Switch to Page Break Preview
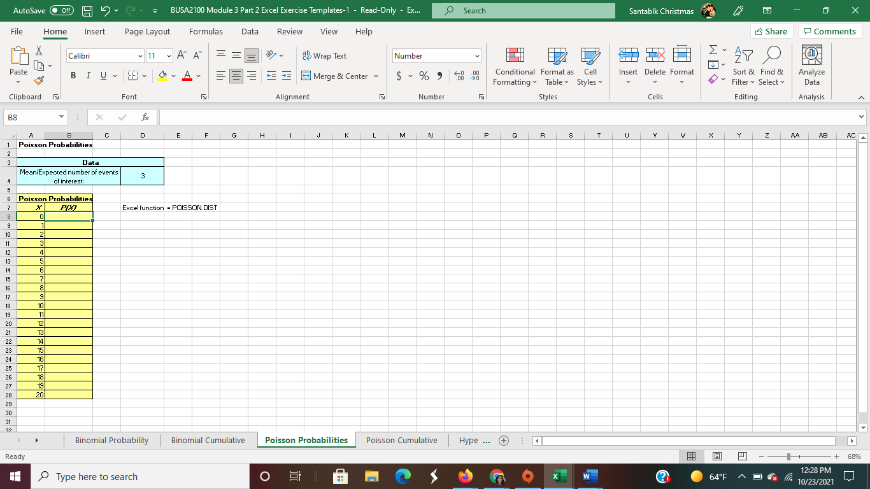 (741, 457)
